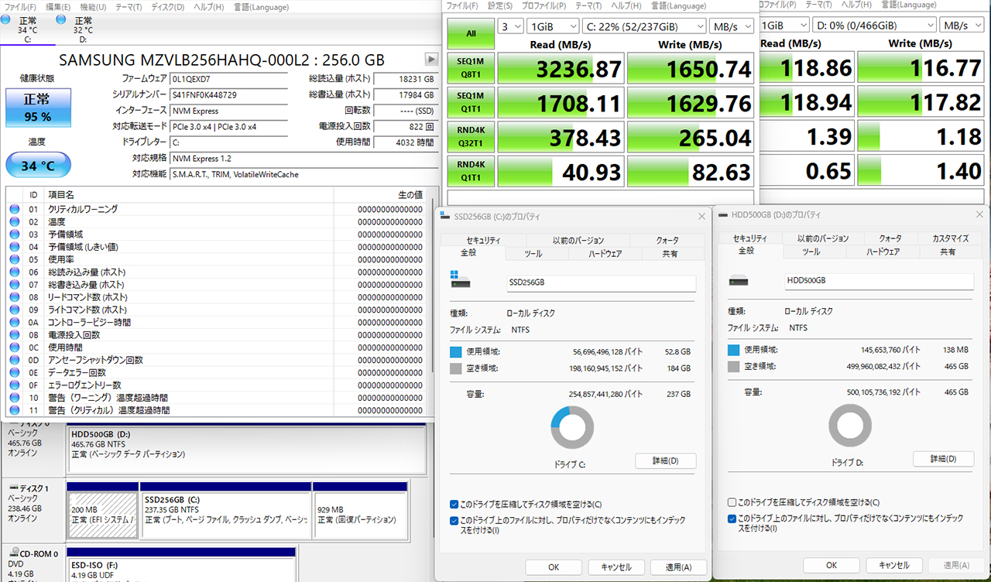
Task: Open the 1GiB size dropdown in the C: benchmark
Action: click(x=552, y=26)
